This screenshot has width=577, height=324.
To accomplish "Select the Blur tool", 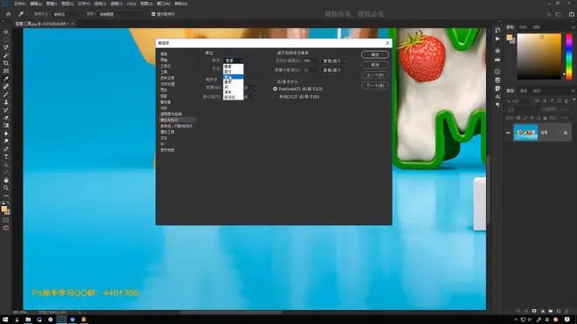I will point(6,133).
